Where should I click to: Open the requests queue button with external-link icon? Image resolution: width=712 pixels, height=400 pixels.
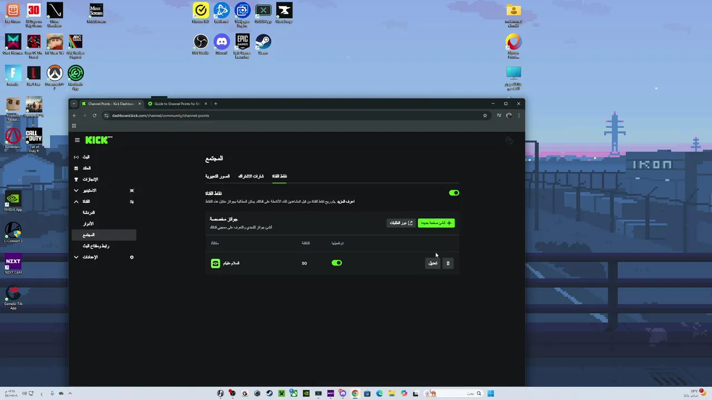[x=401, y=223]
